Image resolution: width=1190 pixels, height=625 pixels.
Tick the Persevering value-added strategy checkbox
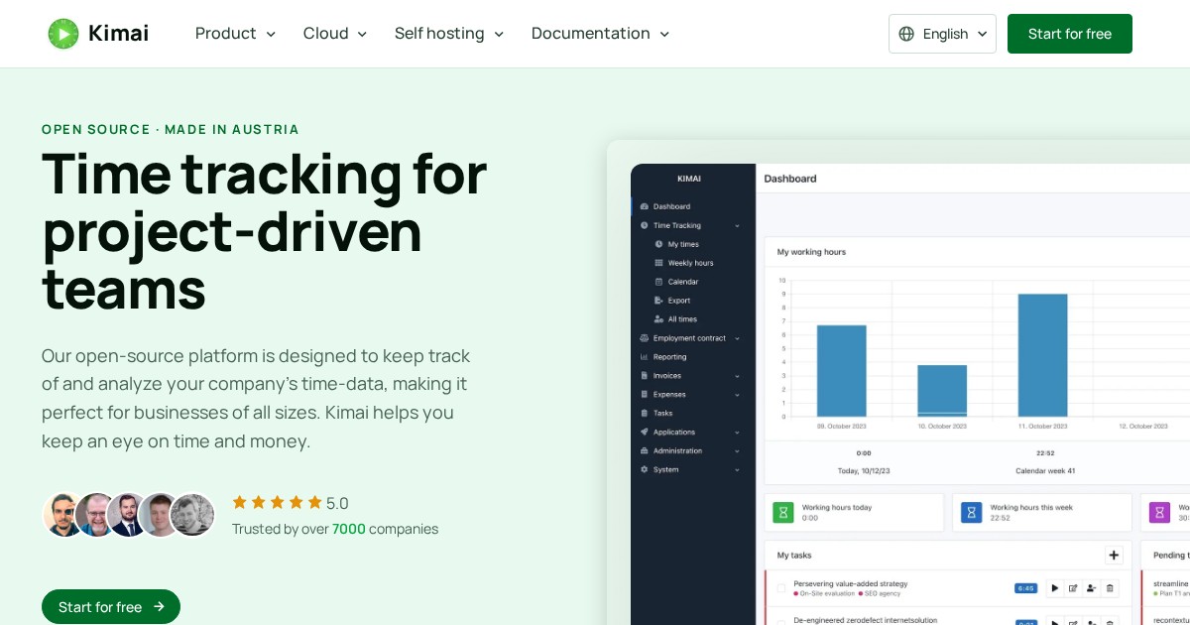(781, 588)
